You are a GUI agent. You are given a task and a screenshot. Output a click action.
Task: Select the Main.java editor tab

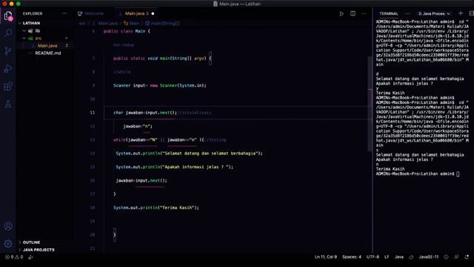(136, 13)
